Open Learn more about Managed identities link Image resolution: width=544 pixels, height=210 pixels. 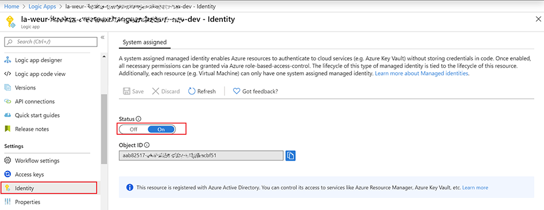[422, 74]
